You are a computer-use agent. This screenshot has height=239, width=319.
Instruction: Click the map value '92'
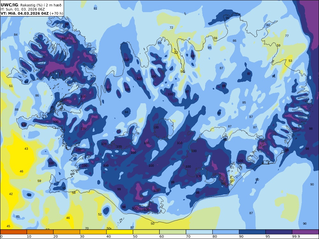30,195
